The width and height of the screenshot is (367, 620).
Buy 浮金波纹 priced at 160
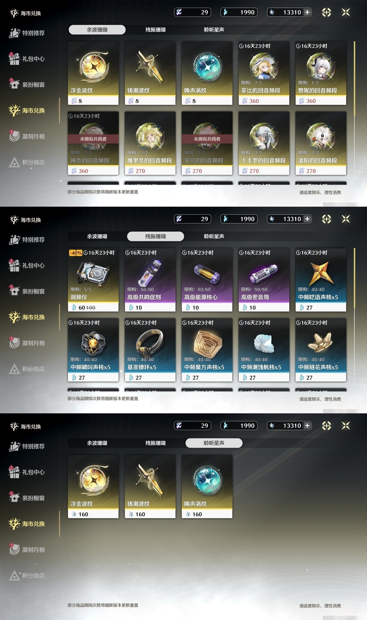(93, 487)
